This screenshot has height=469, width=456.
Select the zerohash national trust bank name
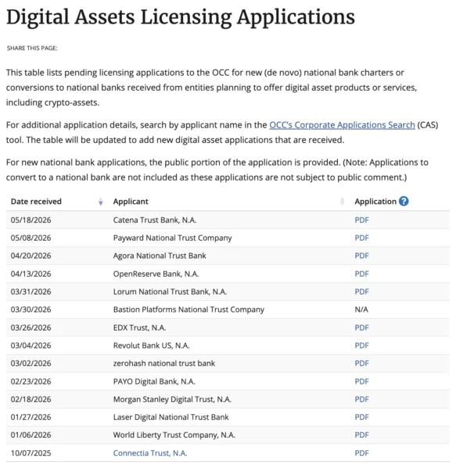(x=164, y=363)
